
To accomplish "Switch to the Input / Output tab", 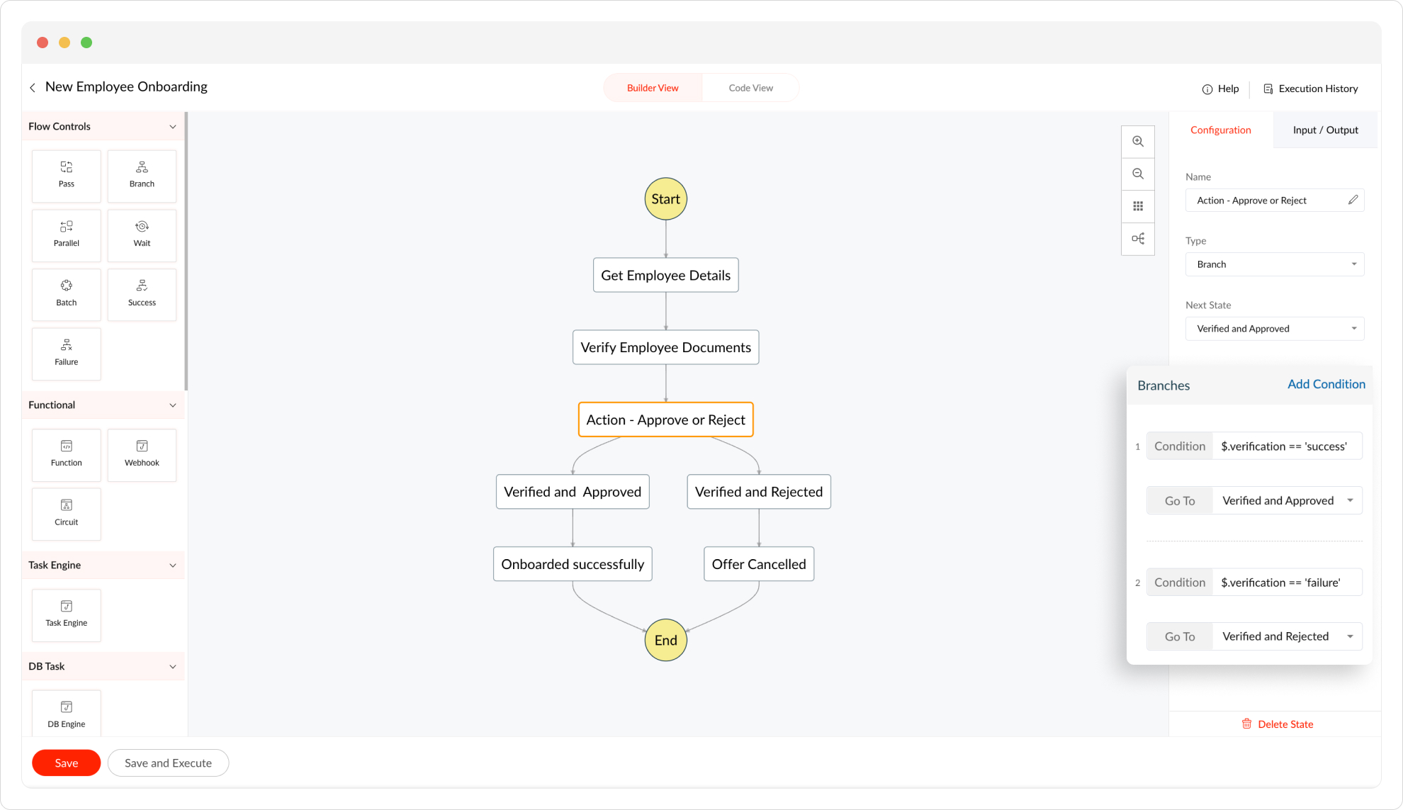I will [1325, 130].
